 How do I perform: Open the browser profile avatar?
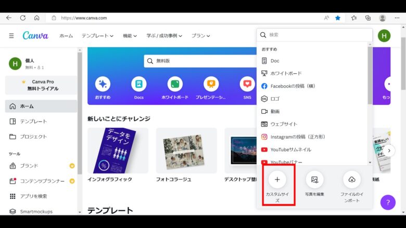click(383, 18)
